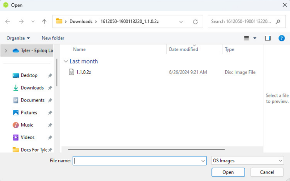
Task: Click the navigation pane vertical scrollbar
Action: click(57, 72)
